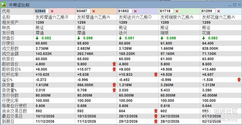This screenshot has width=242, height=125.
Task: Minimize the 牛熊证比较 window
Action: click(230, 5)
